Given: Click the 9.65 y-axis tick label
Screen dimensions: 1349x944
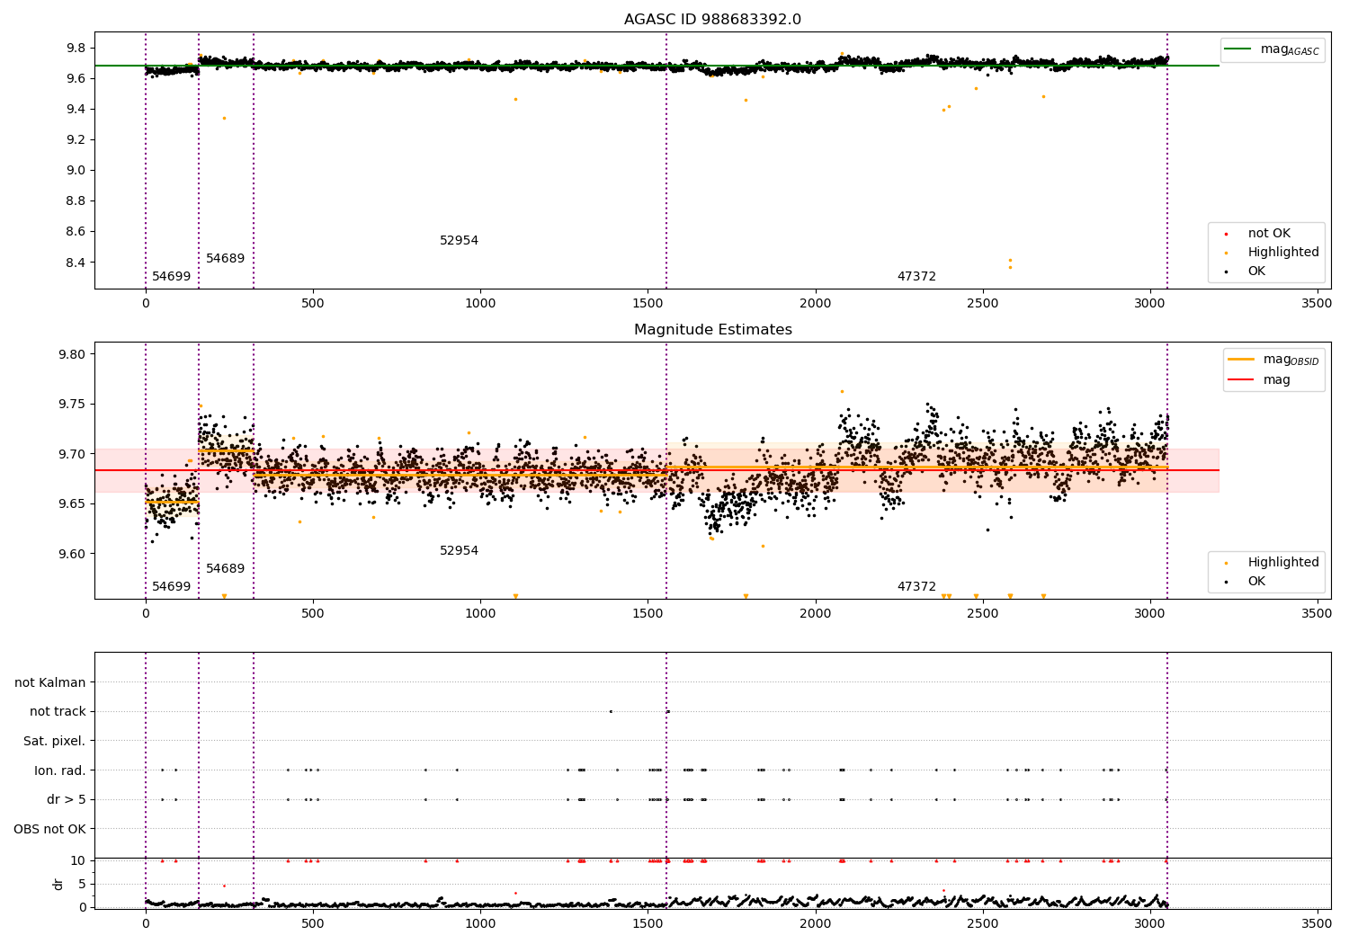Looking at the screenshot, I should [71, 504].
